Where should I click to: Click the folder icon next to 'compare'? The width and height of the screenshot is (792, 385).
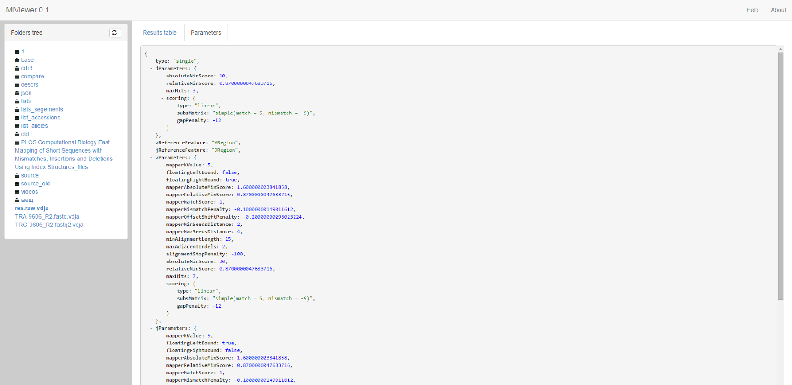pos(17,77)
